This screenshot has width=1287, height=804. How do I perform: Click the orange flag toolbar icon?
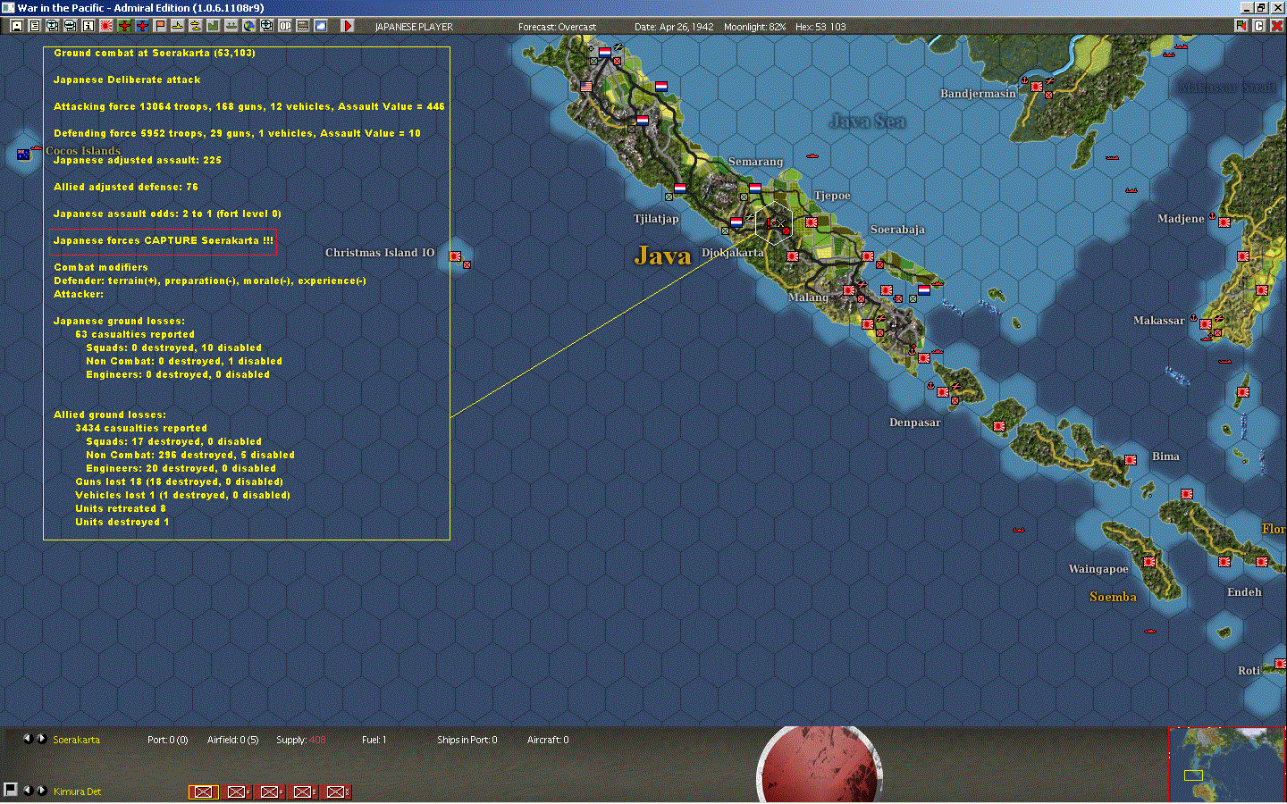(x=160, y=26)
